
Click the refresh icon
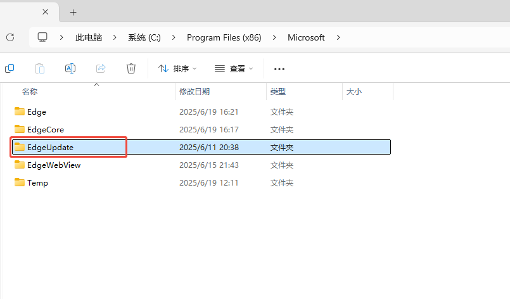[10, 37]
